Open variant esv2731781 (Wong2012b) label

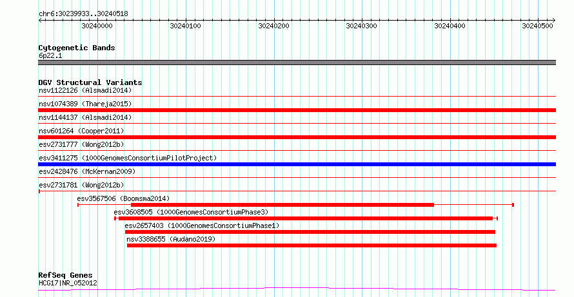[81, 185]
